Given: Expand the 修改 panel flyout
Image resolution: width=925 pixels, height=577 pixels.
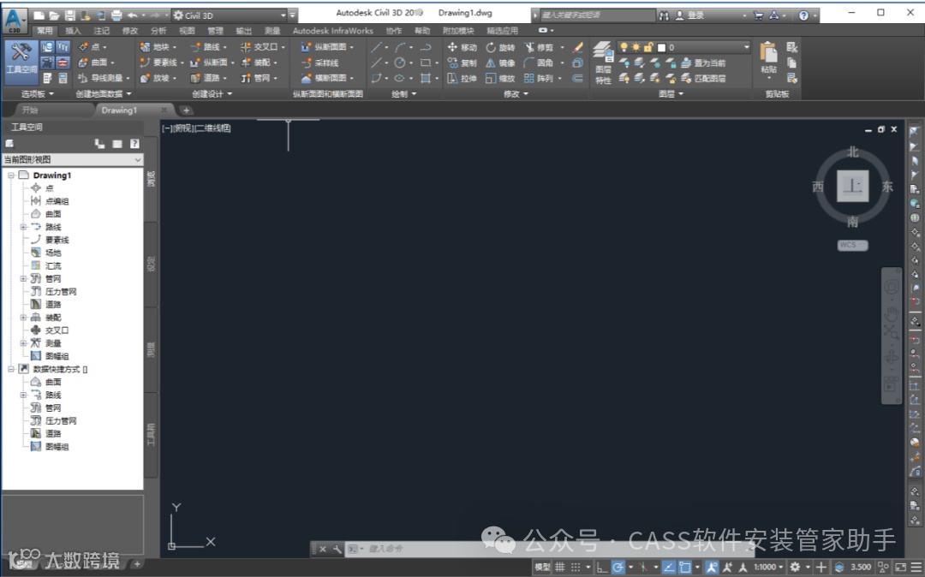Looking at the screenshot, I should pos(516,93).
